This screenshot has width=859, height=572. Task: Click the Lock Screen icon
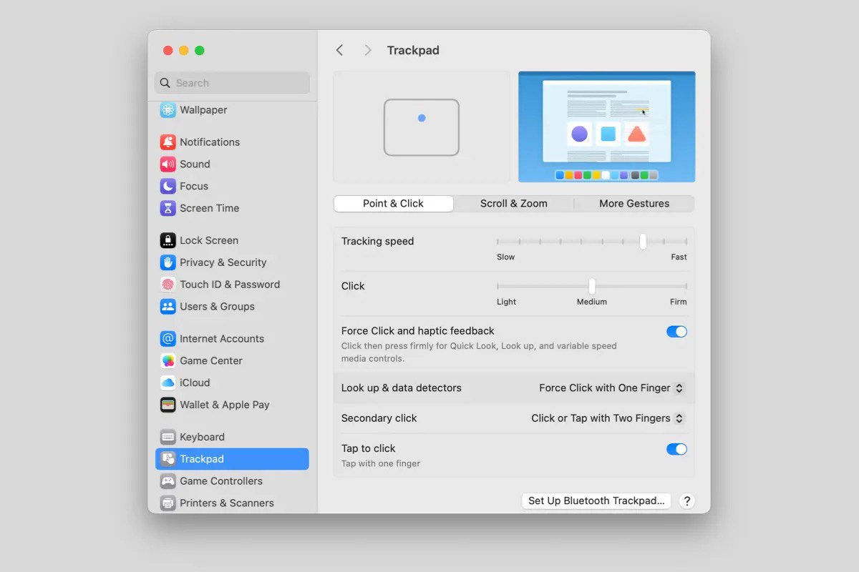[x=168, y=240]
